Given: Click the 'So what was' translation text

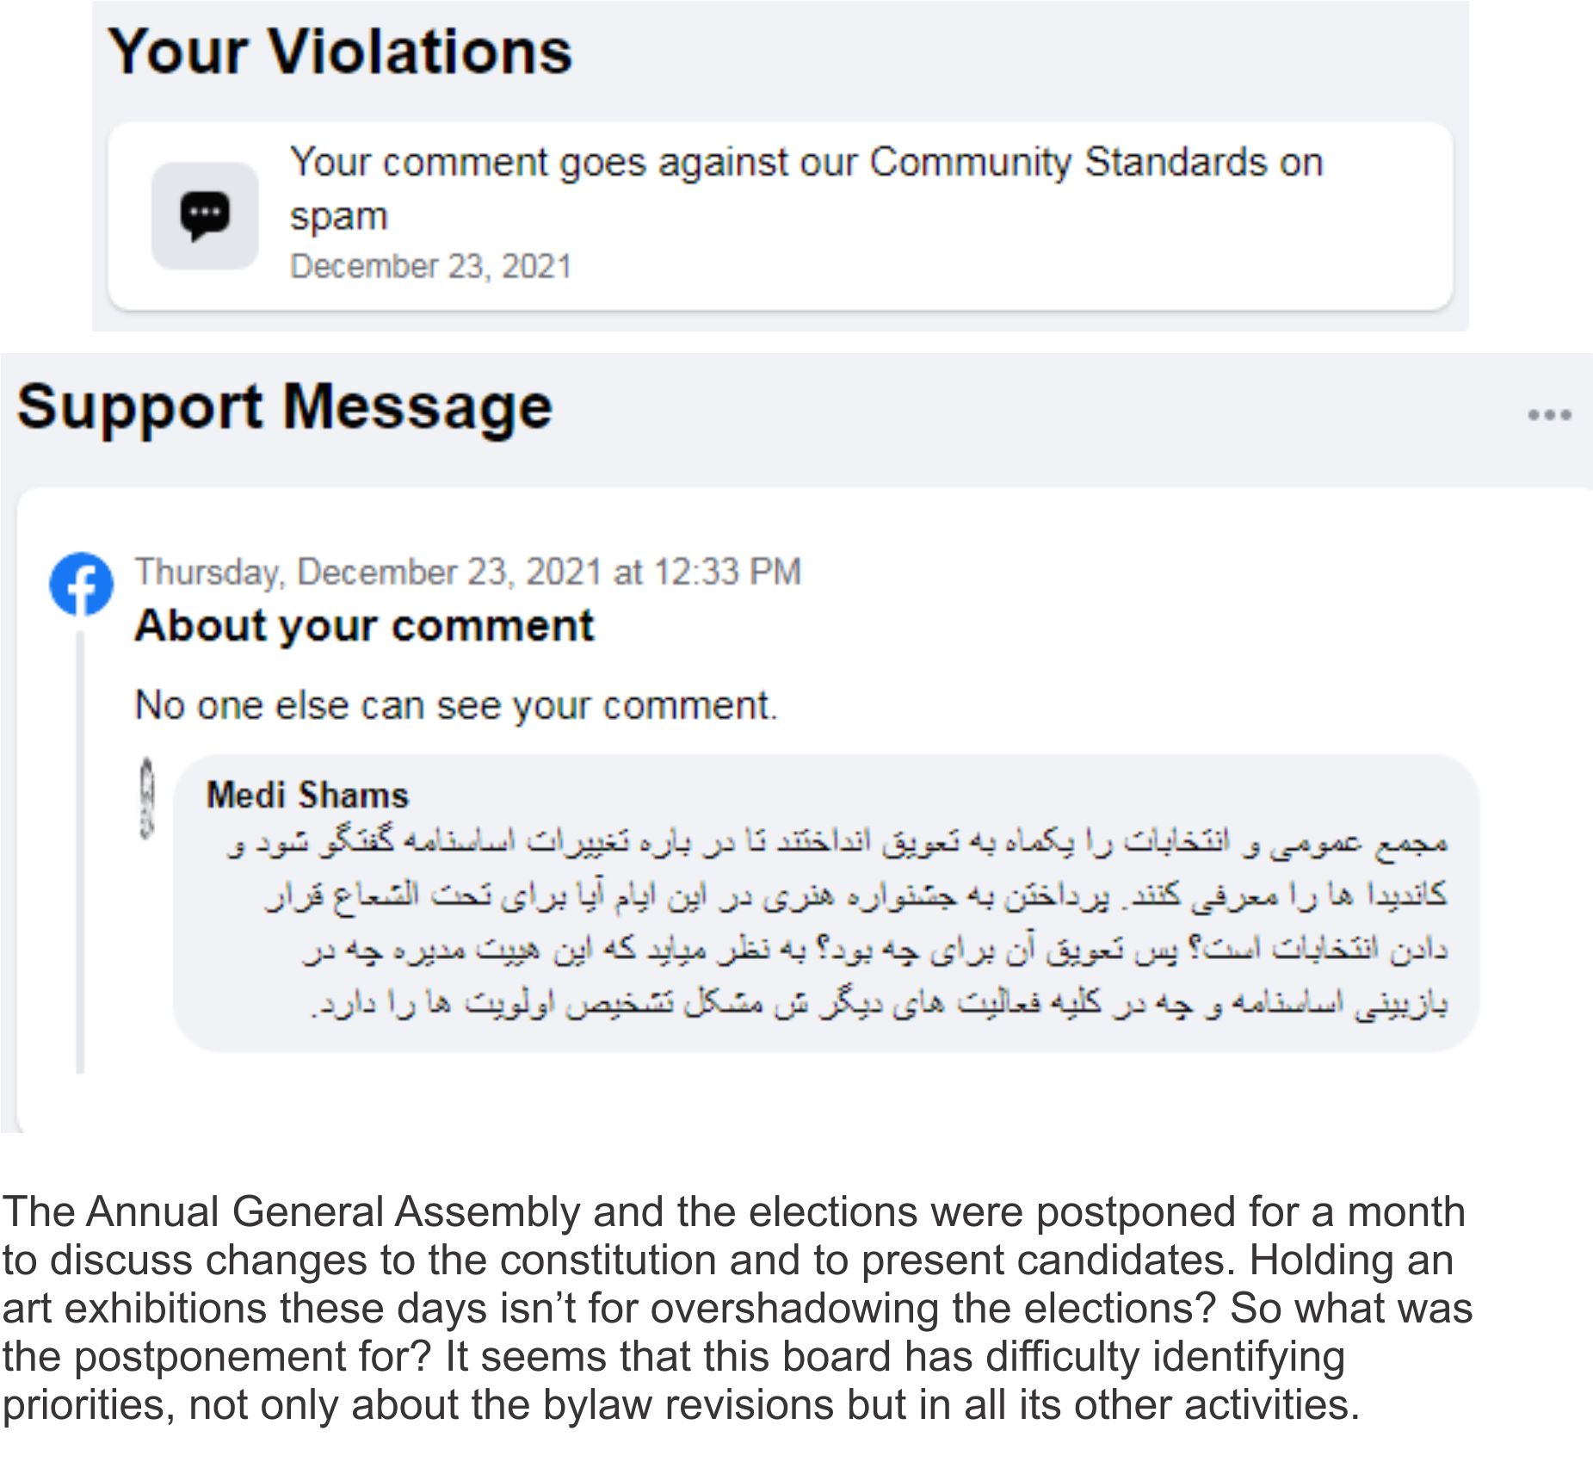Looking at the screenshot, I should click(x=1351, y=1308).
